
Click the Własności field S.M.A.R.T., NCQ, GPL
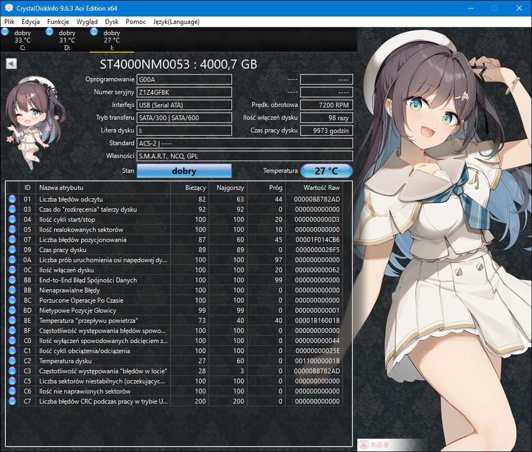245,156
